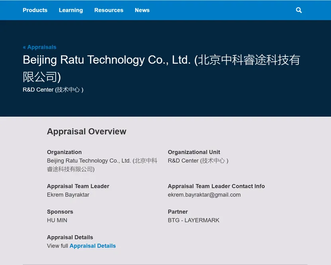
Task: Open the Products menu
Action: (x=35, y=10)
